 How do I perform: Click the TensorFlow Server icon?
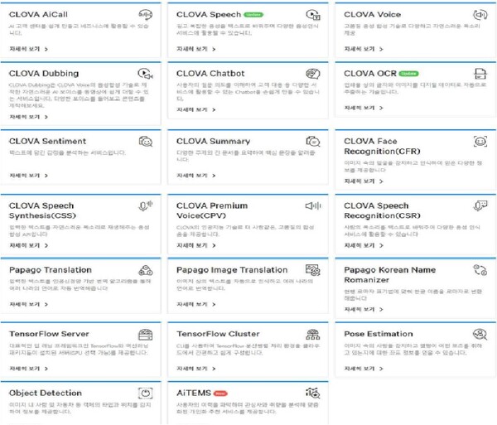tap(145, 334)
